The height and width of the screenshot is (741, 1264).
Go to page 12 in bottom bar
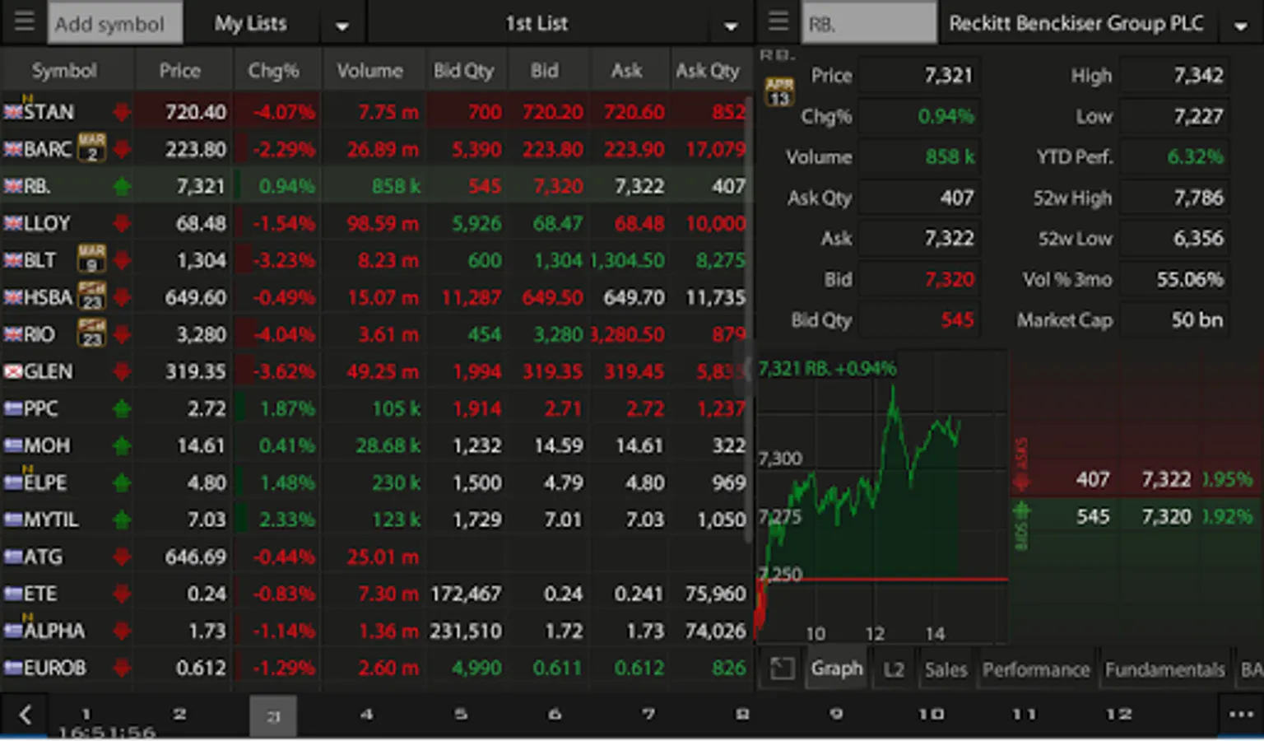tap(1118, 714)
